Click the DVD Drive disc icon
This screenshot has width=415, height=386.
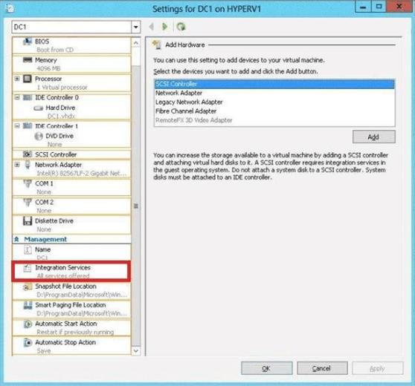[39, 136]
